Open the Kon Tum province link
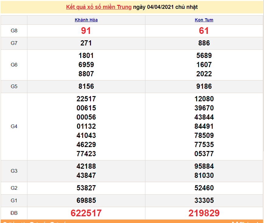264x223 pixels. tap(204, 20)
